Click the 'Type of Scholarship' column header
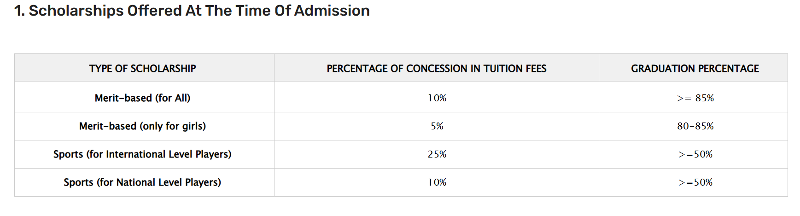Image resolution: width=800 pixels, height=216 pixels. [142, 69]
